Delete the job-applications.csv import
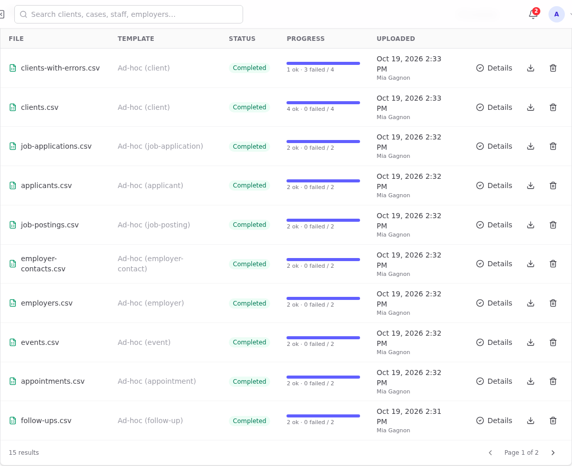The height and width of the screenshot is (466, 572). pos(553,146)
